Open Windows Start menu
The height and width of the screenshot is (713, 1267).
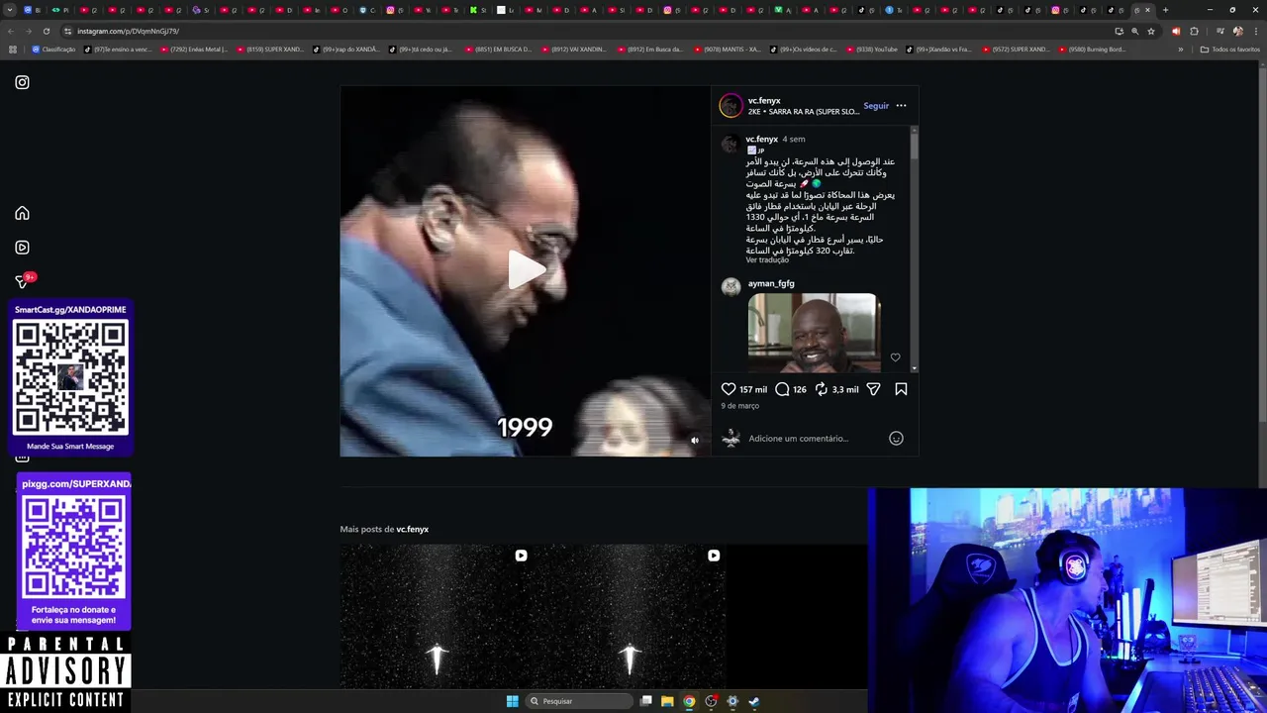512,701
